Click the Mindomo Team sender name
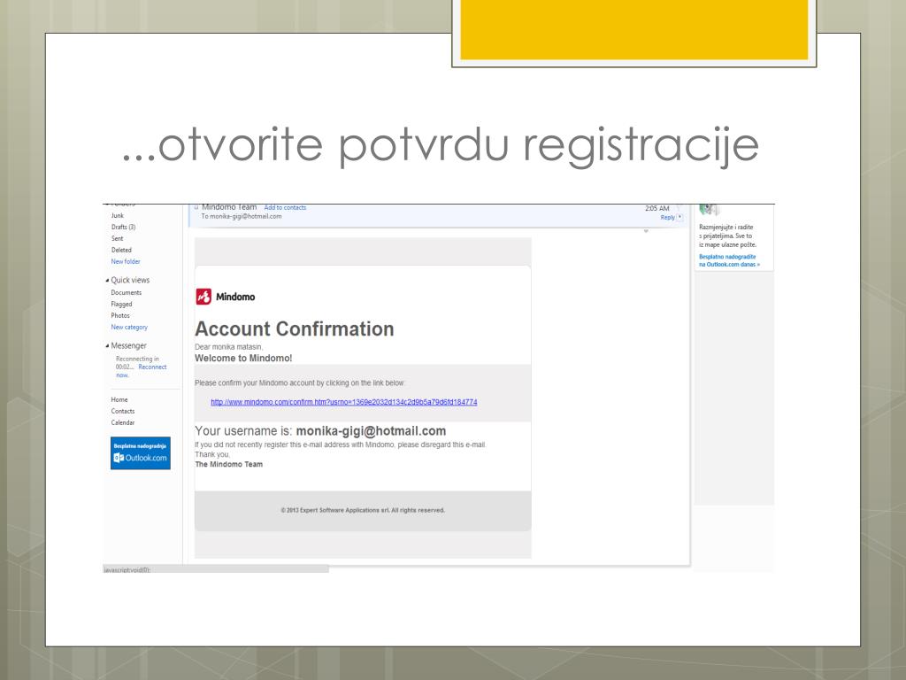 (229, 207)
